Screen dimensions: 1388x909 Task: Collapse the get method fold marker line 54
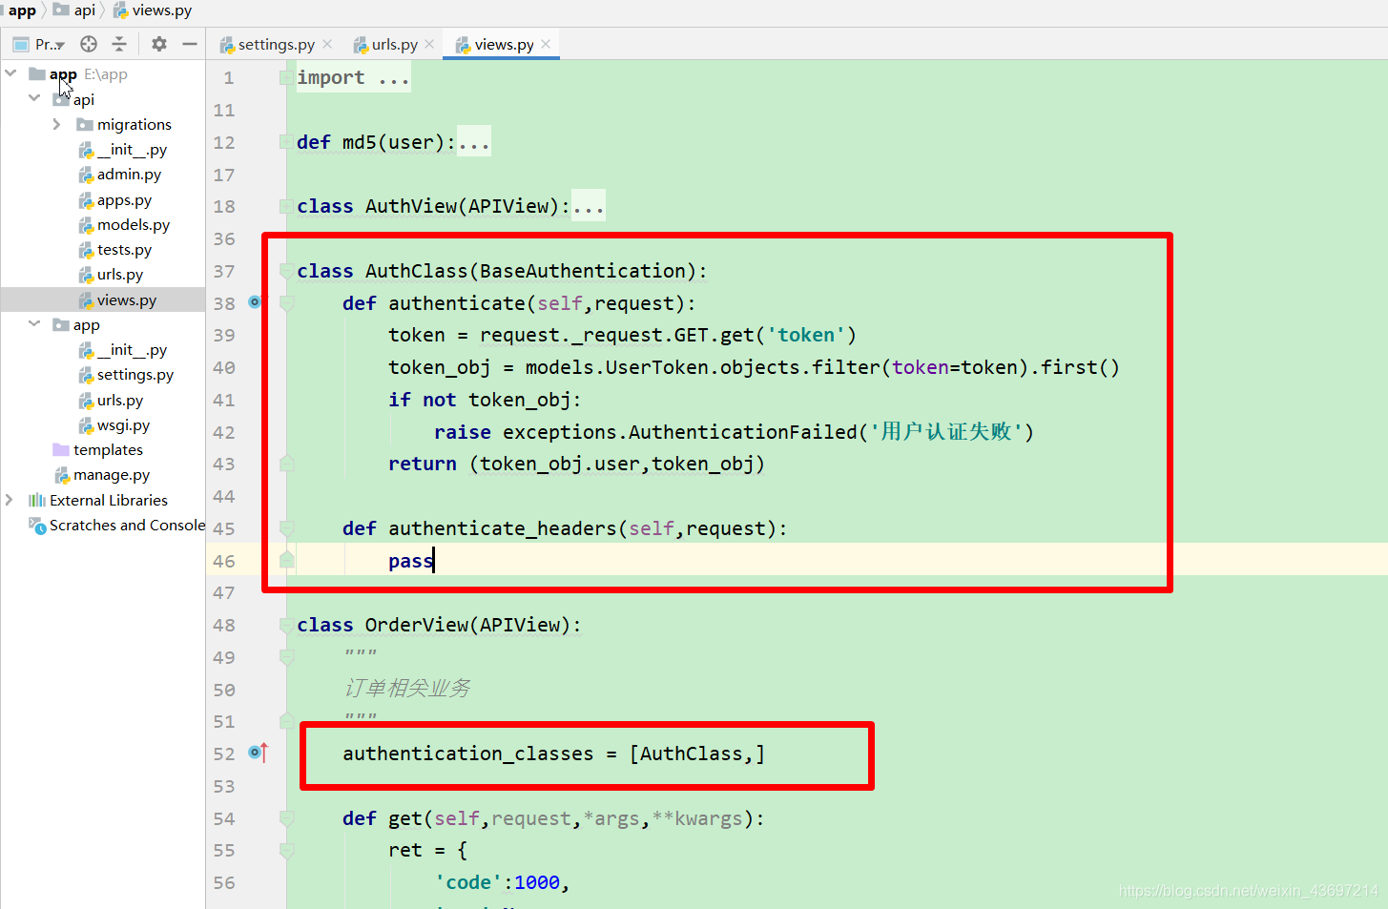click(286, 818)
